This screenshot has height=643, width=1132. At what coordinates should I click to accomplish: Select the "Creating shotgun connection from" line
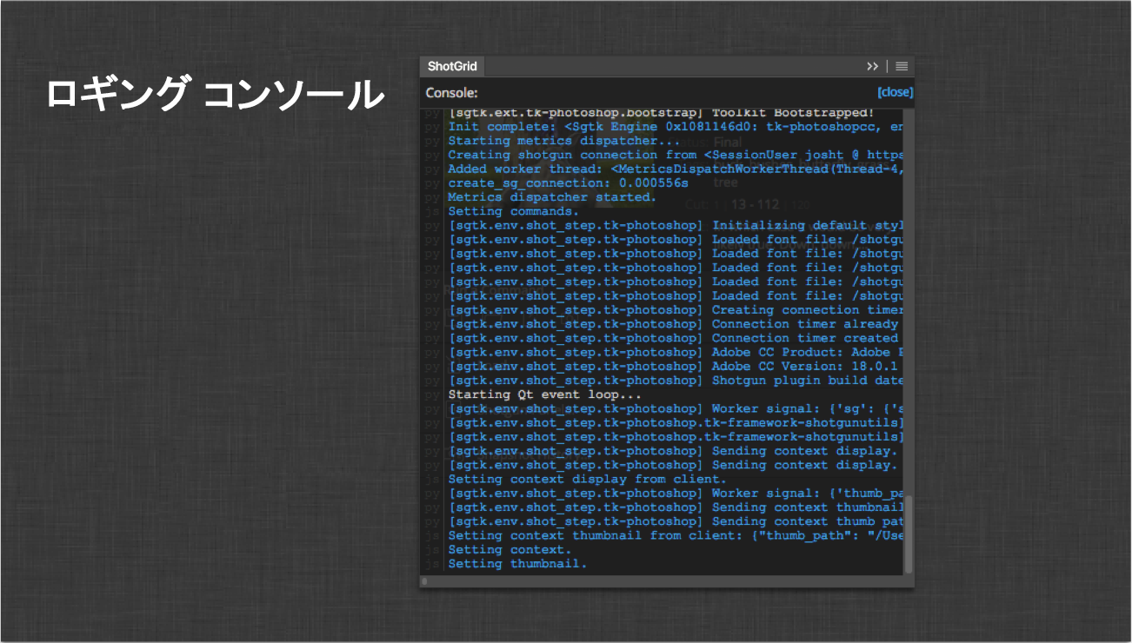[676, 155]
